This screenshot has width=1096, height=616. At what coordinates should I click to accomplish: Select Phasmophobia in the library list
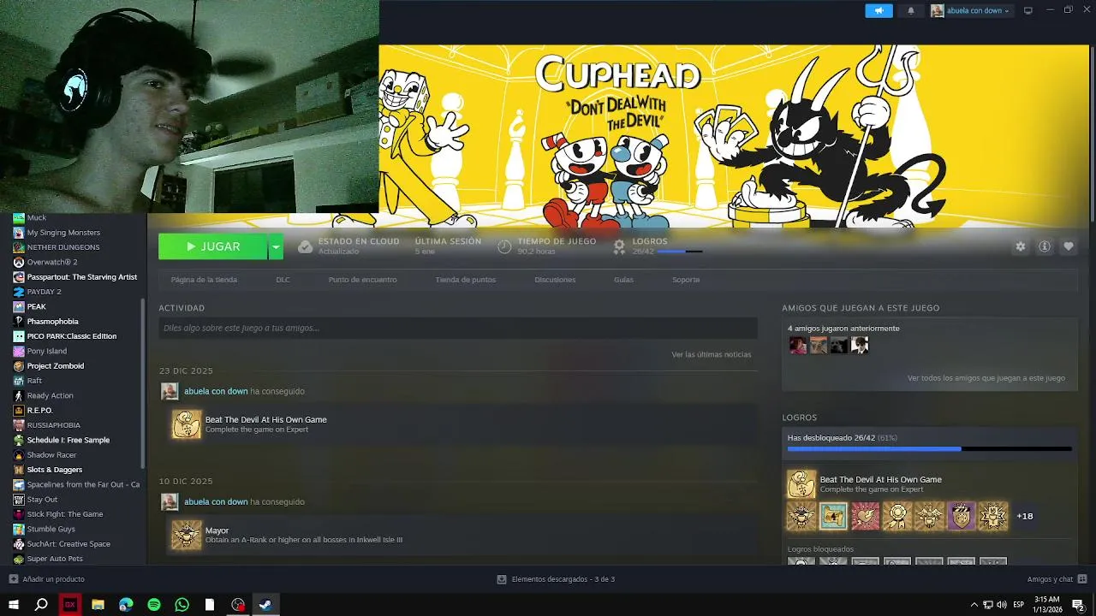point(52,322)
